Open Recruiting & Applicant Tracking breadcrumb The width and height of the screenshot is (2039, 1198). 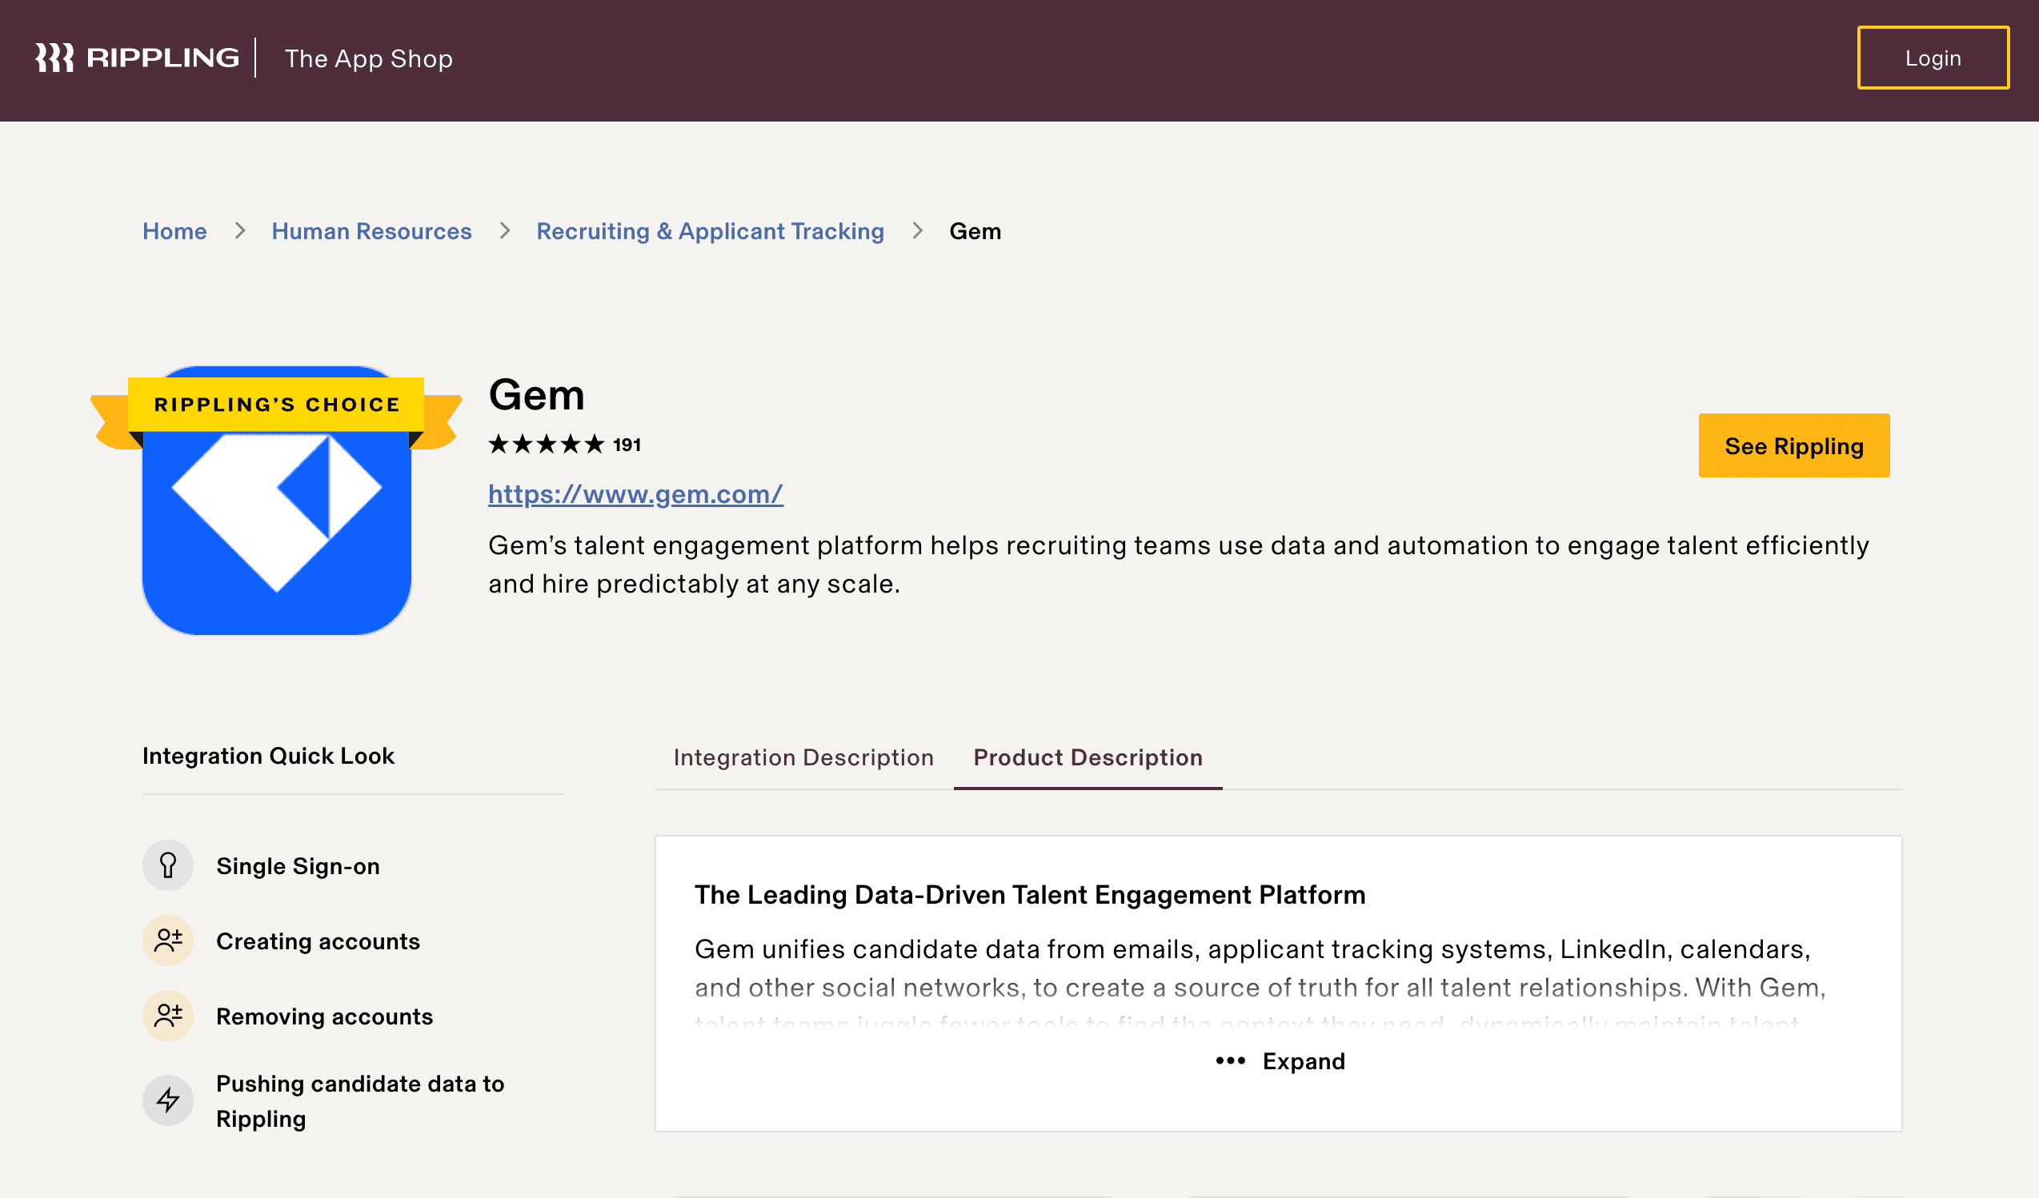(710, 231)
